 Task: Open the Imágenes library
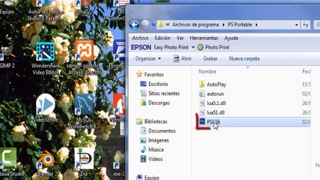(158, 140)
